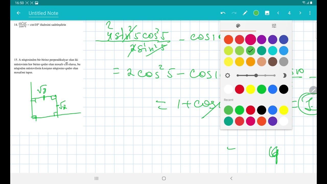Tap the floating pencil button at right edge
Viewport: 327px width, 184px height.
click(x=313, y=90)
